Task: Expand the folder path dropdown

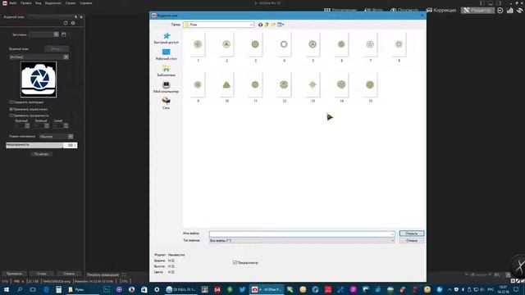Action: point(252,25)
